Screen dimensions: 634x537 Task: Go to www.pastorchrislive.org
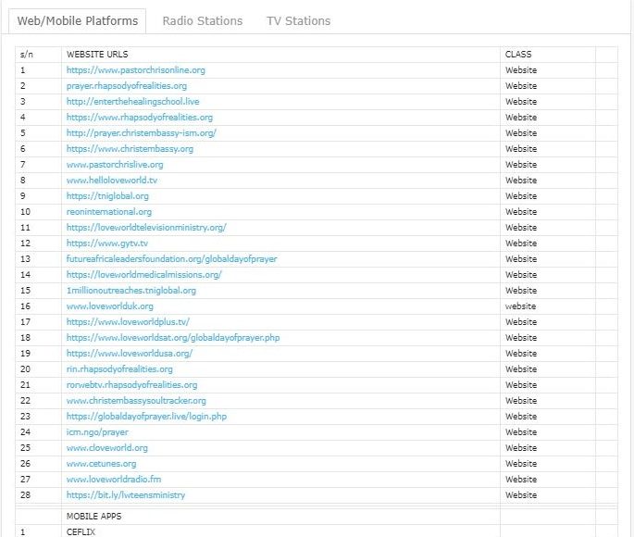coord(115,165)
